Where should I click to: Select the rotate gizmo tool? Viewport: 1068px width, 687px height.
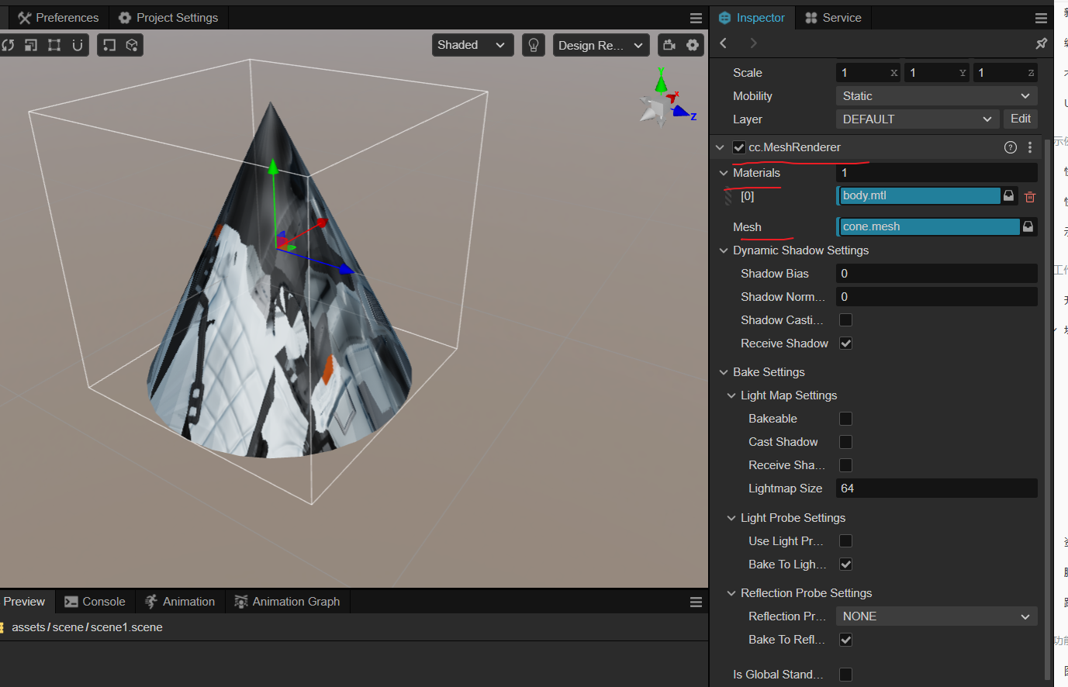click(x=8, y=45)
